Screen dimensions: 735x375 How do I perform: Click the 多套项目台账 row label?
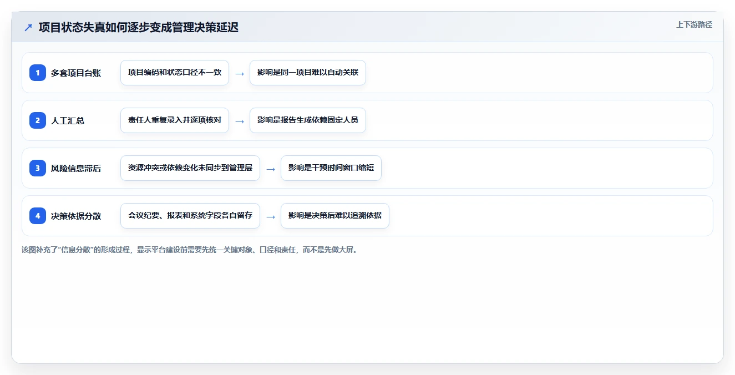click(x=76, y=73)
